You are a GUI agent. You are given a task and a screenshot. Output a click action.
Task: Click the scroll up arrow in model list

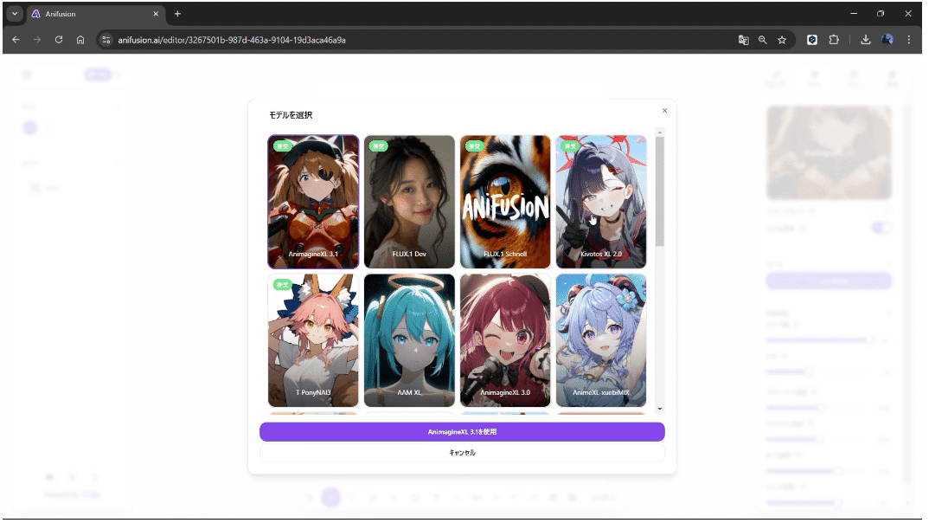[x=659, y=132]
